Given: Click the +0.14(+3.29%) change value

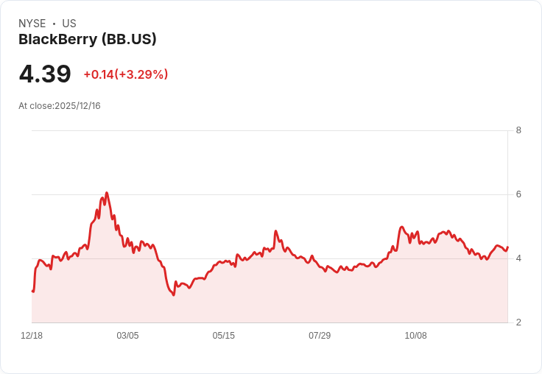Looking at the screenshot, I should click(x=126, y=74).
